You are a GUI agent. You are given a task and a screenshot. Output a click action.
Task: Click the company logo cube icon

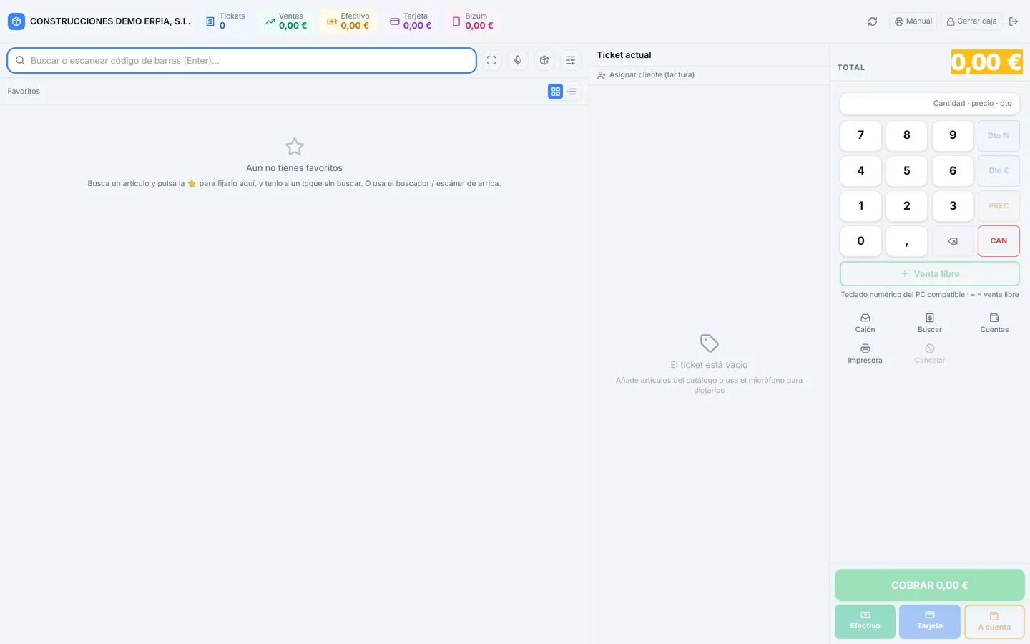click(16, 21)
